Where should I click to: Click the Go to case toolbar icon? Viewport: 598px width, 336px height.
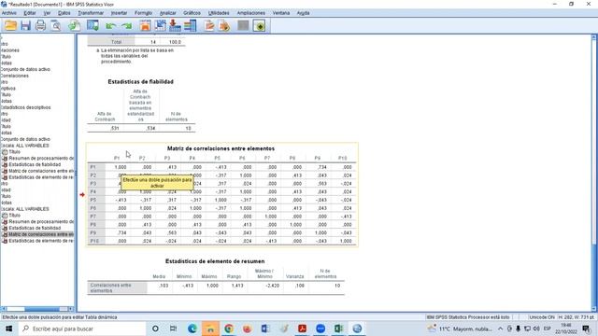[160, 25]
